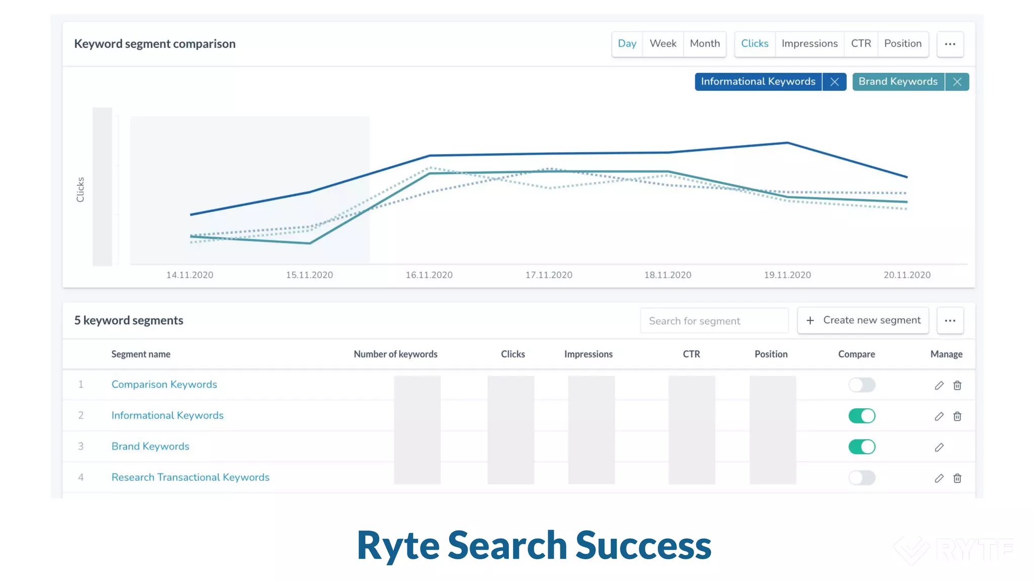Screen dimensions: 1034x582
Task: Edit Comparison Keywords with pencil icon
Action: pos(939,385)
